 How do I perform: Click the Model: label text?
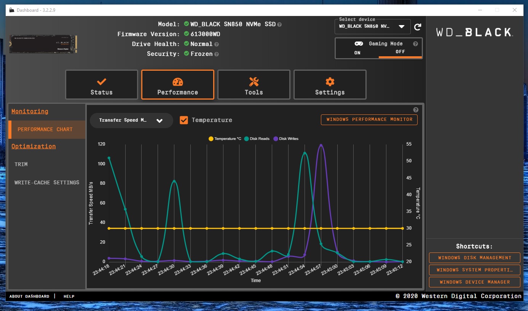tap(169, 24)
